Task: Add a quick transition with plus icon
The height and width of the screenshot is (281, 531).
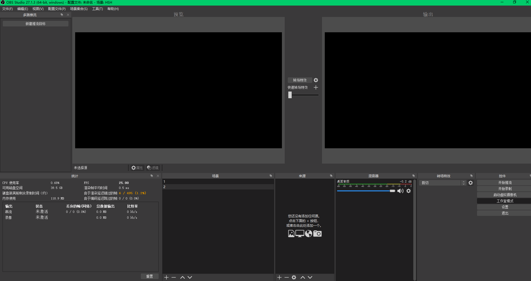Action: (316, 87)
